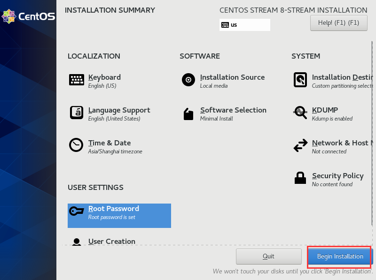Click the 'Asia/Shanghai timezone' text
Screen dimensions: 376x280
115,151
